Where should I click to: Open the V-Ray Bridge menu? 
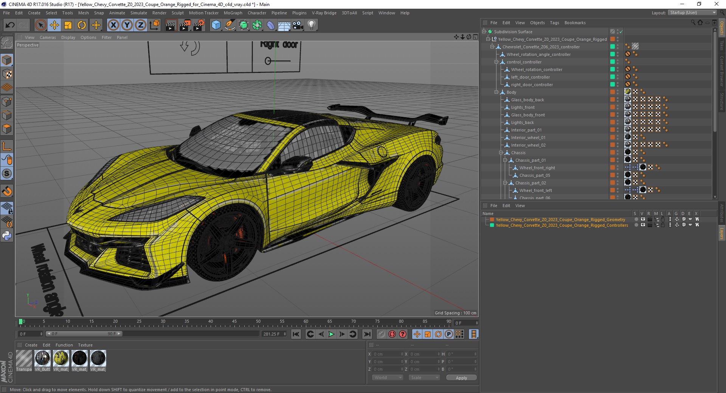coord(324,13)
